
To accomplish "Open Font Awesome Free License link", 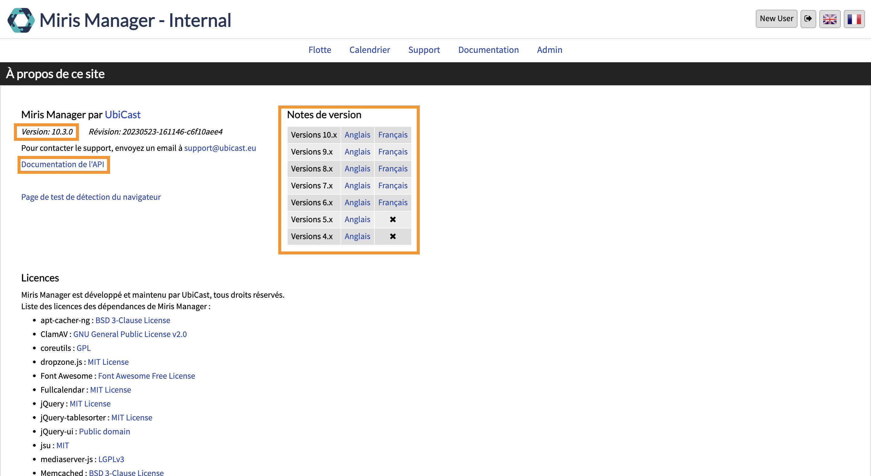I will [x=146, y=376].
